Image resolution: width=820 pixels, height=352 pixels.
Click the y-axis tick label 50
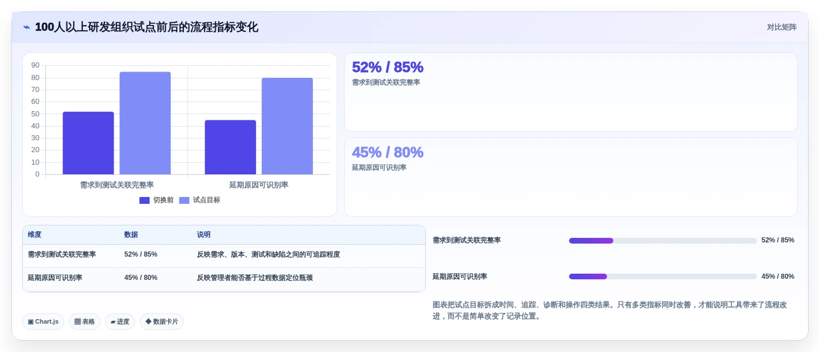pos(35,114)
